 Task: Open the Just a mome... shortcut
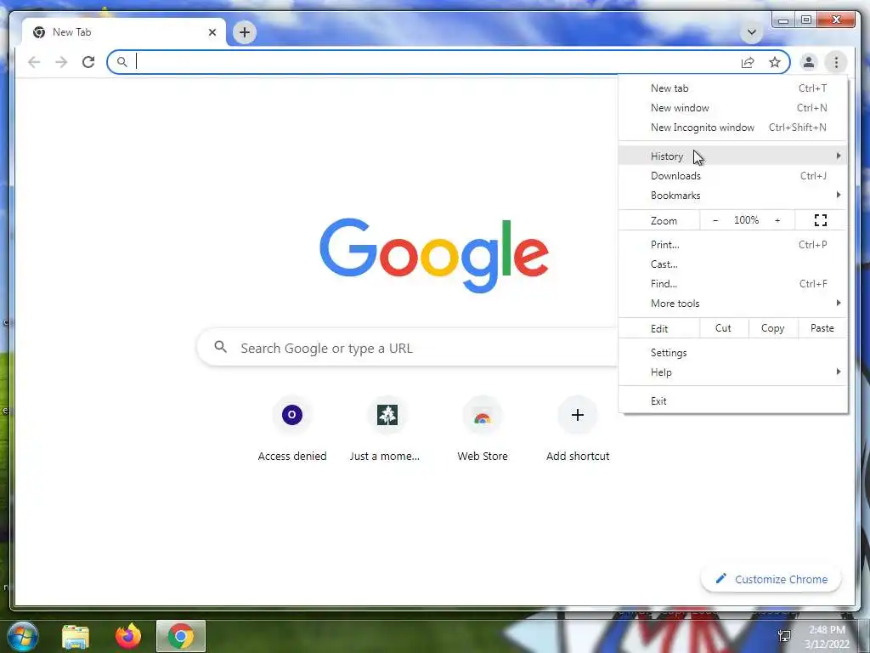pos(387,429)
